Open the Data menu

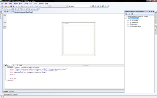31,4
